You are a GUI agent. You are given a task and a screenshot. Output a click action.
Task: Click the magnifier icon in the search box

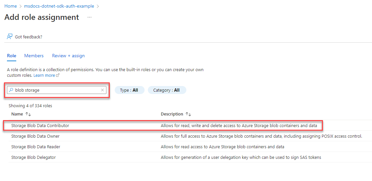pyautogui.click(x=11, y=90)
